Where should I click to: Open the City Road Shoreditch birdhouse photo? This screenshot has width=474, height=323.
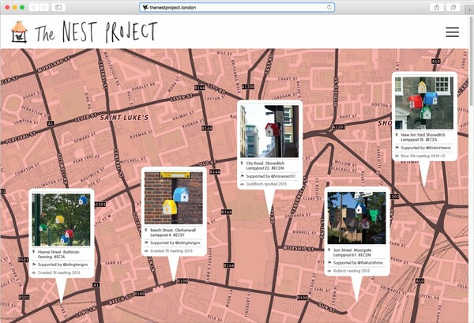click(269, 131)
